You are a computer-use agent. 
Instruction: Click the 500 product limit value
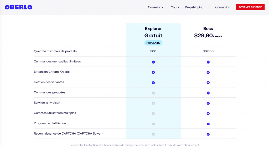(x=153, y=51)
